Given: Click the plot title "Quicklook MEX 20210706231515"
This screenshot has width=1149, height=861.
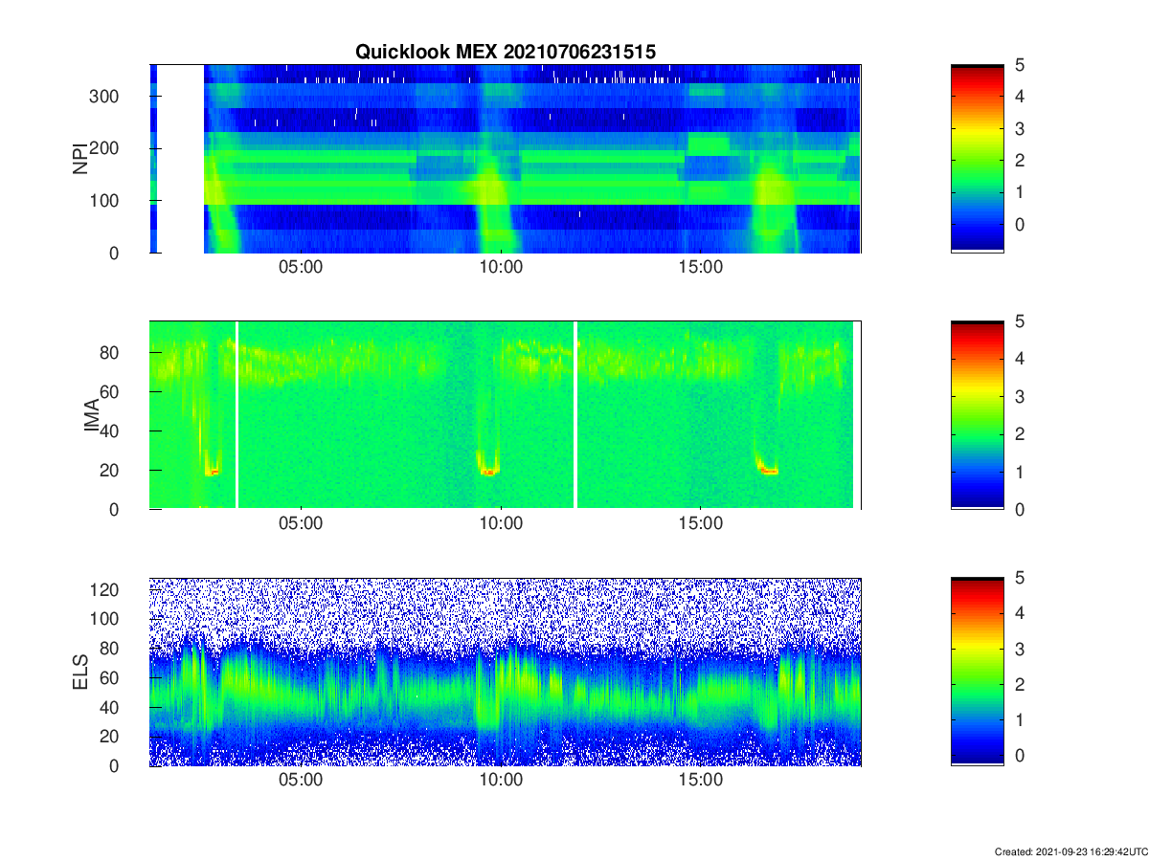Looking at the screenshot, I should [x=506, y=53].
